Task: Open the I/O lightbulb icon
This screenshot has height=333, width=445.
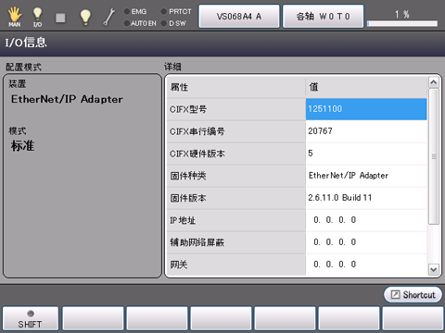Action: [x=37, y=17]
